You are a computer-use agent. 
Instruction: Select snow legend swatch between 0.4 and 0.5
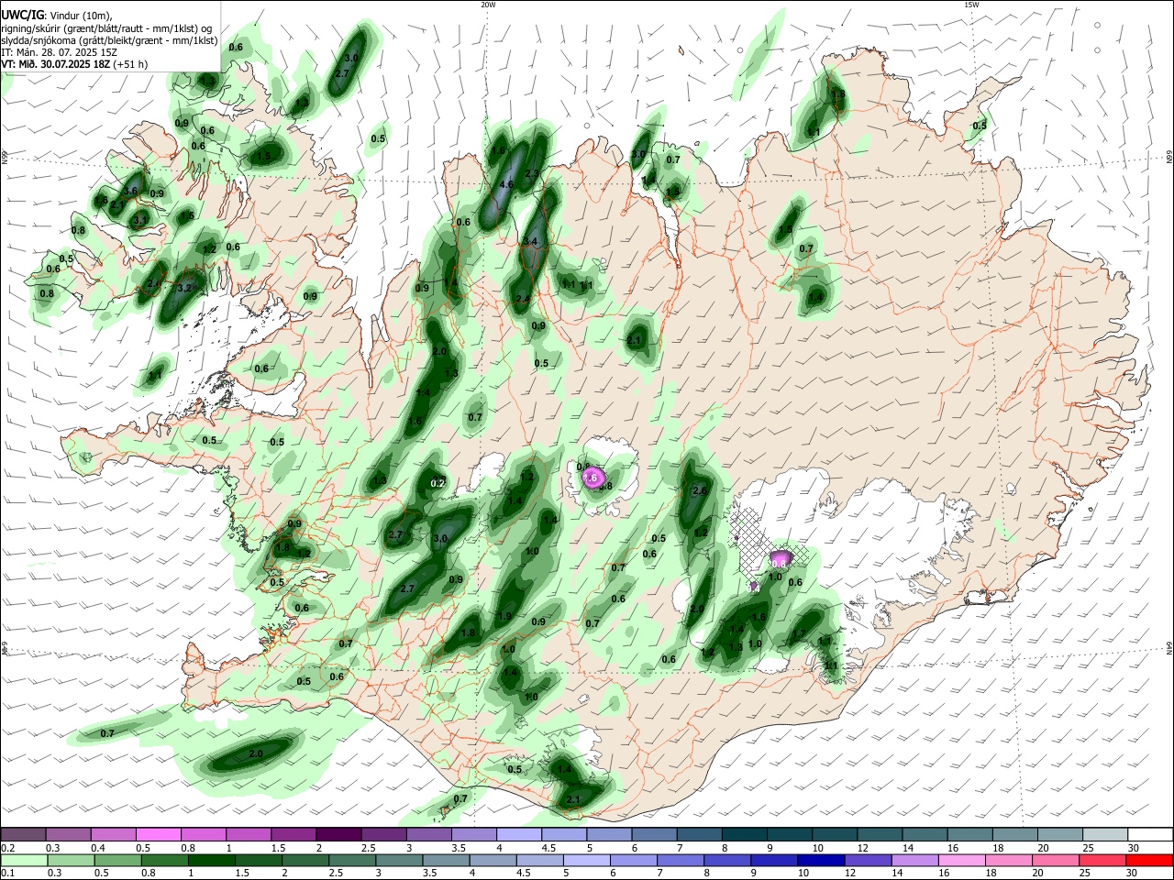click(114, 834)
